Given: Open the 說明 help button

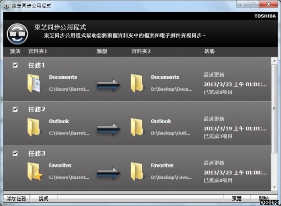Looking at the screenshot, I should coord(44,199).
